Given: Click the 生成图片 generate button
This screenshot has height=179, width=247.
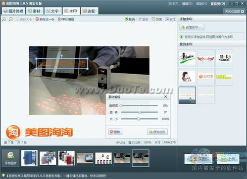Looking at the screenshot, I should tap(198, 159).
